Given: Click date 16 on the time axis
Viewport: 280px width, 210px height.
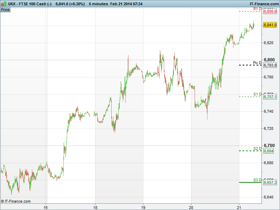Looking at the screenshot, I should [x=45, y=207].
